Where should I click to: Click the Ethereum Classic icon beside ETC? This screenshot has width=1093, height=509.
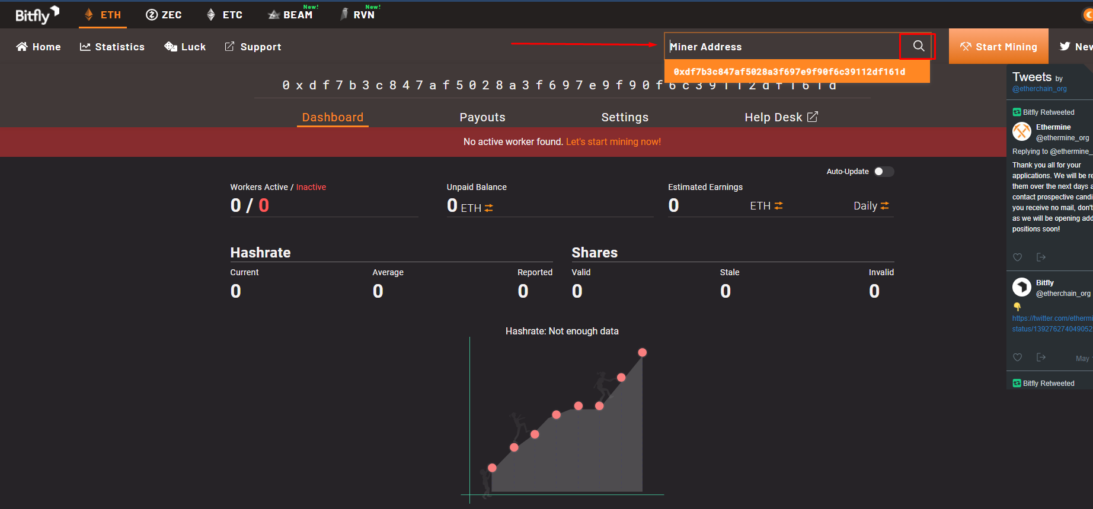point(211,15)
